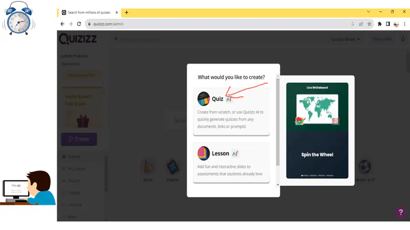Image resolution: width=410 pixels, height=230 pixels.
Task: Click the world map Live Whiteboard image
Action: [317, 109]
